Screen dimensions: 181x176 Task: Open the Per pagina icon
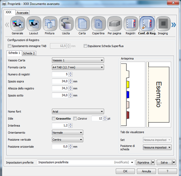click(115, 24)
